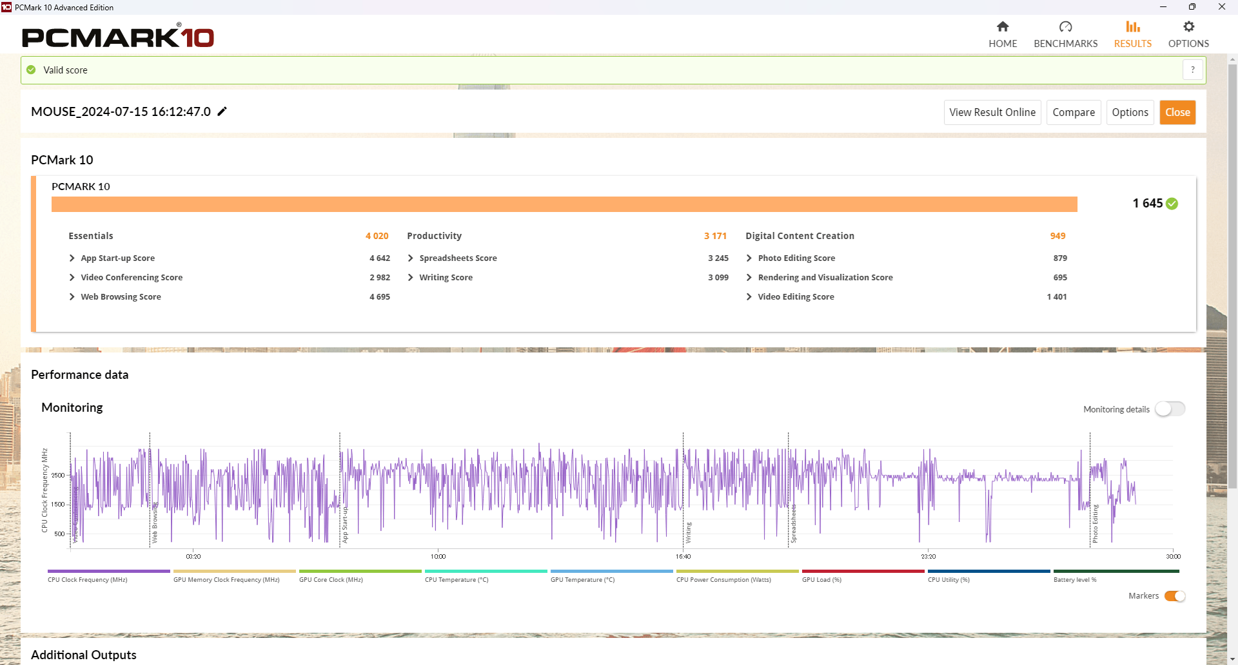
Task: Click View Result Online button
Action: click(x=992, y=112)
